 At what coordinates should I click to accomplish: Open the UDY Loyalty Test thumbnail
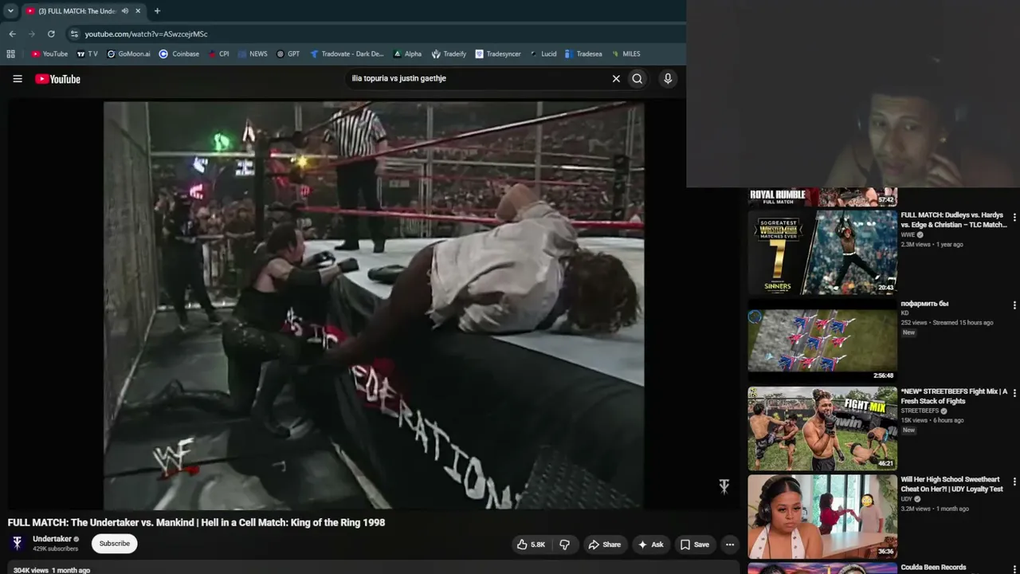click(x=822, y=517)
